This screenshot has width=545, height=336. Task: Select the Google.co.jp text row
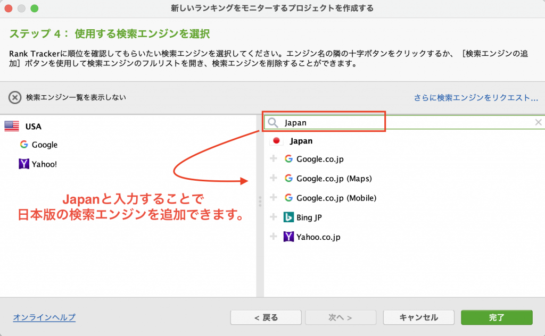click(320, 159)
